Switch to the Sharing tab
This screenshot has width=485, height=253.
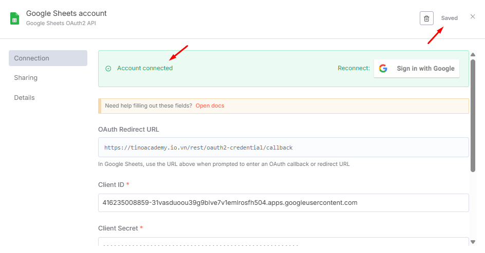(x=26, y=78)
